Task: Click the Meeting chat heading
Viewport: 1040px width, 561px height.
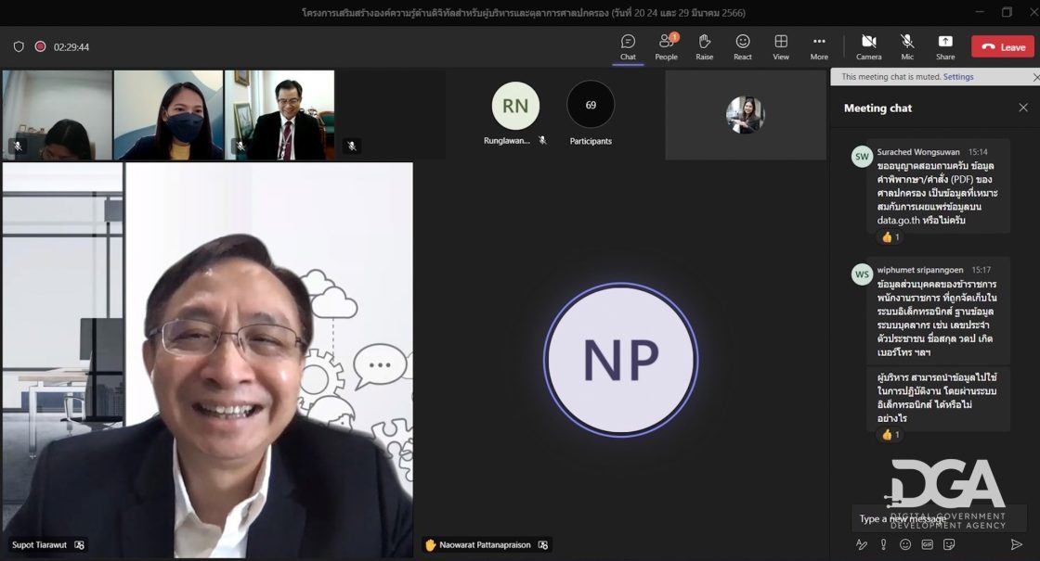Action: [x=877, y=108]
